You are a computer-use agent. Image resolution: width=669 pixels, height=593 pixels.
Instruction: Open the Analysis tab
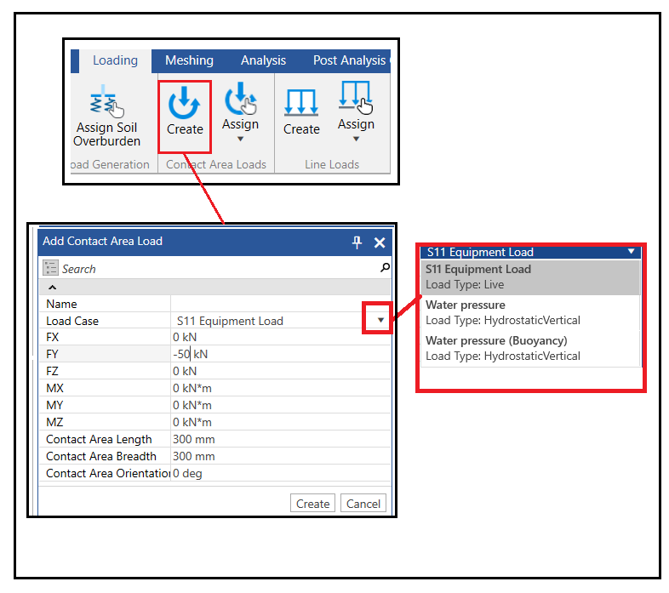(263, 60)
